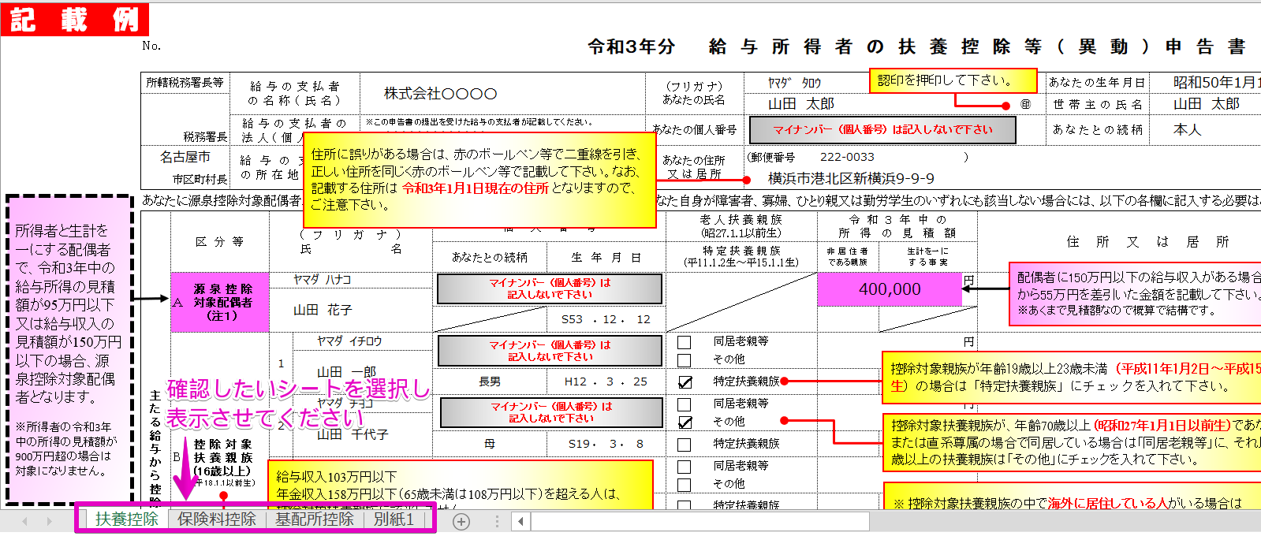Select the birthdate S19.3.8 cell
Image resolution: width=1261 pixels, height=536 pixels.
[606, 444]
